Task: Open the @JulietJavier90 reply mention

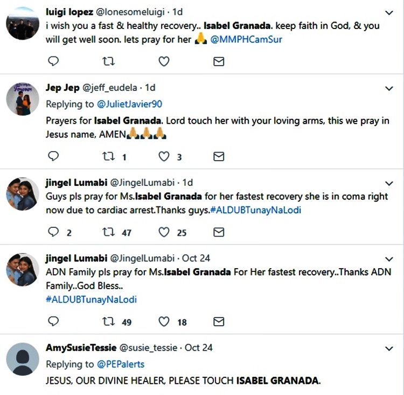Action: coord(129,104)
